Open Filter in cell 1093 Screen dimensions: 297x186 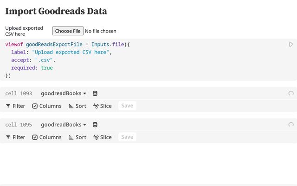(x=15, y=106)
